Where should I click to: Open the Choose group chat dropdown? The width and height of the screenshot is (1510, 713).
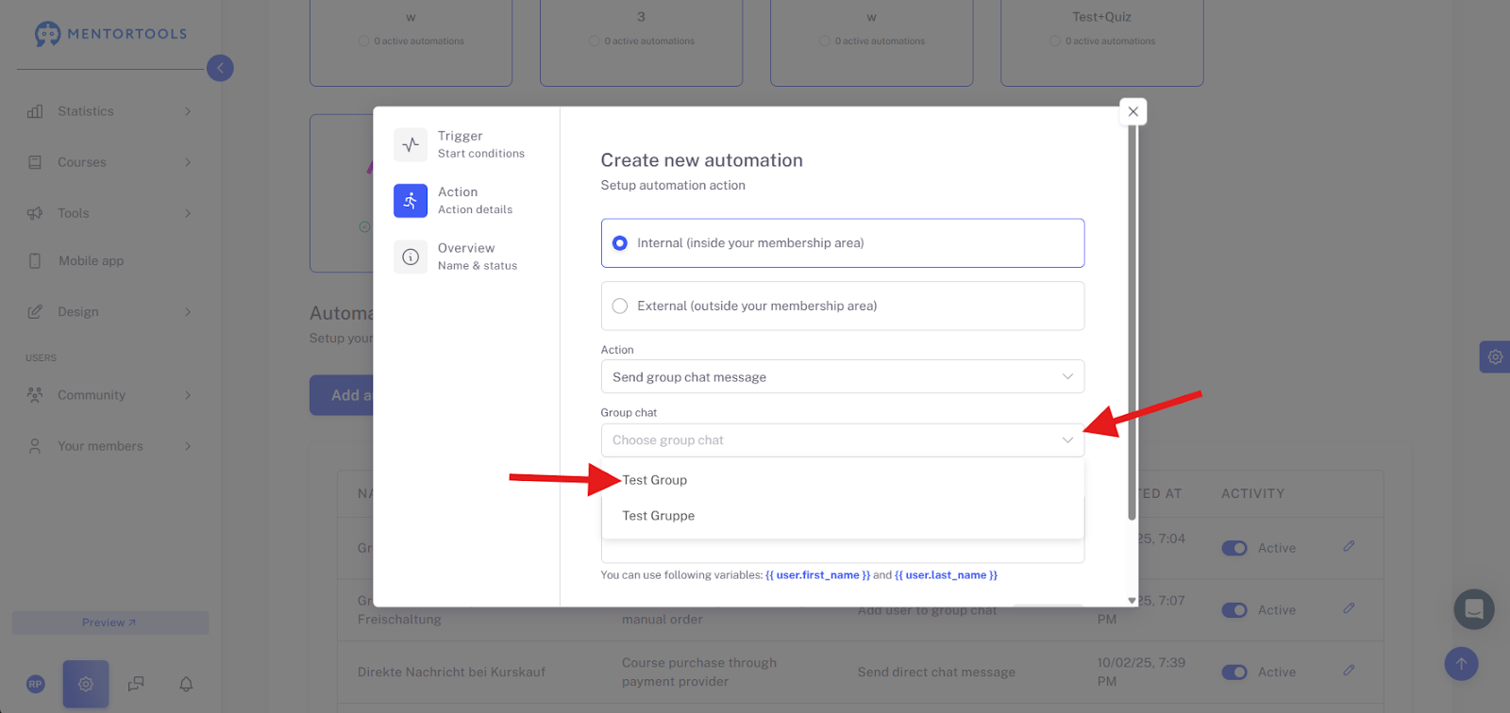pyautogui.click(x=843, y=440)
